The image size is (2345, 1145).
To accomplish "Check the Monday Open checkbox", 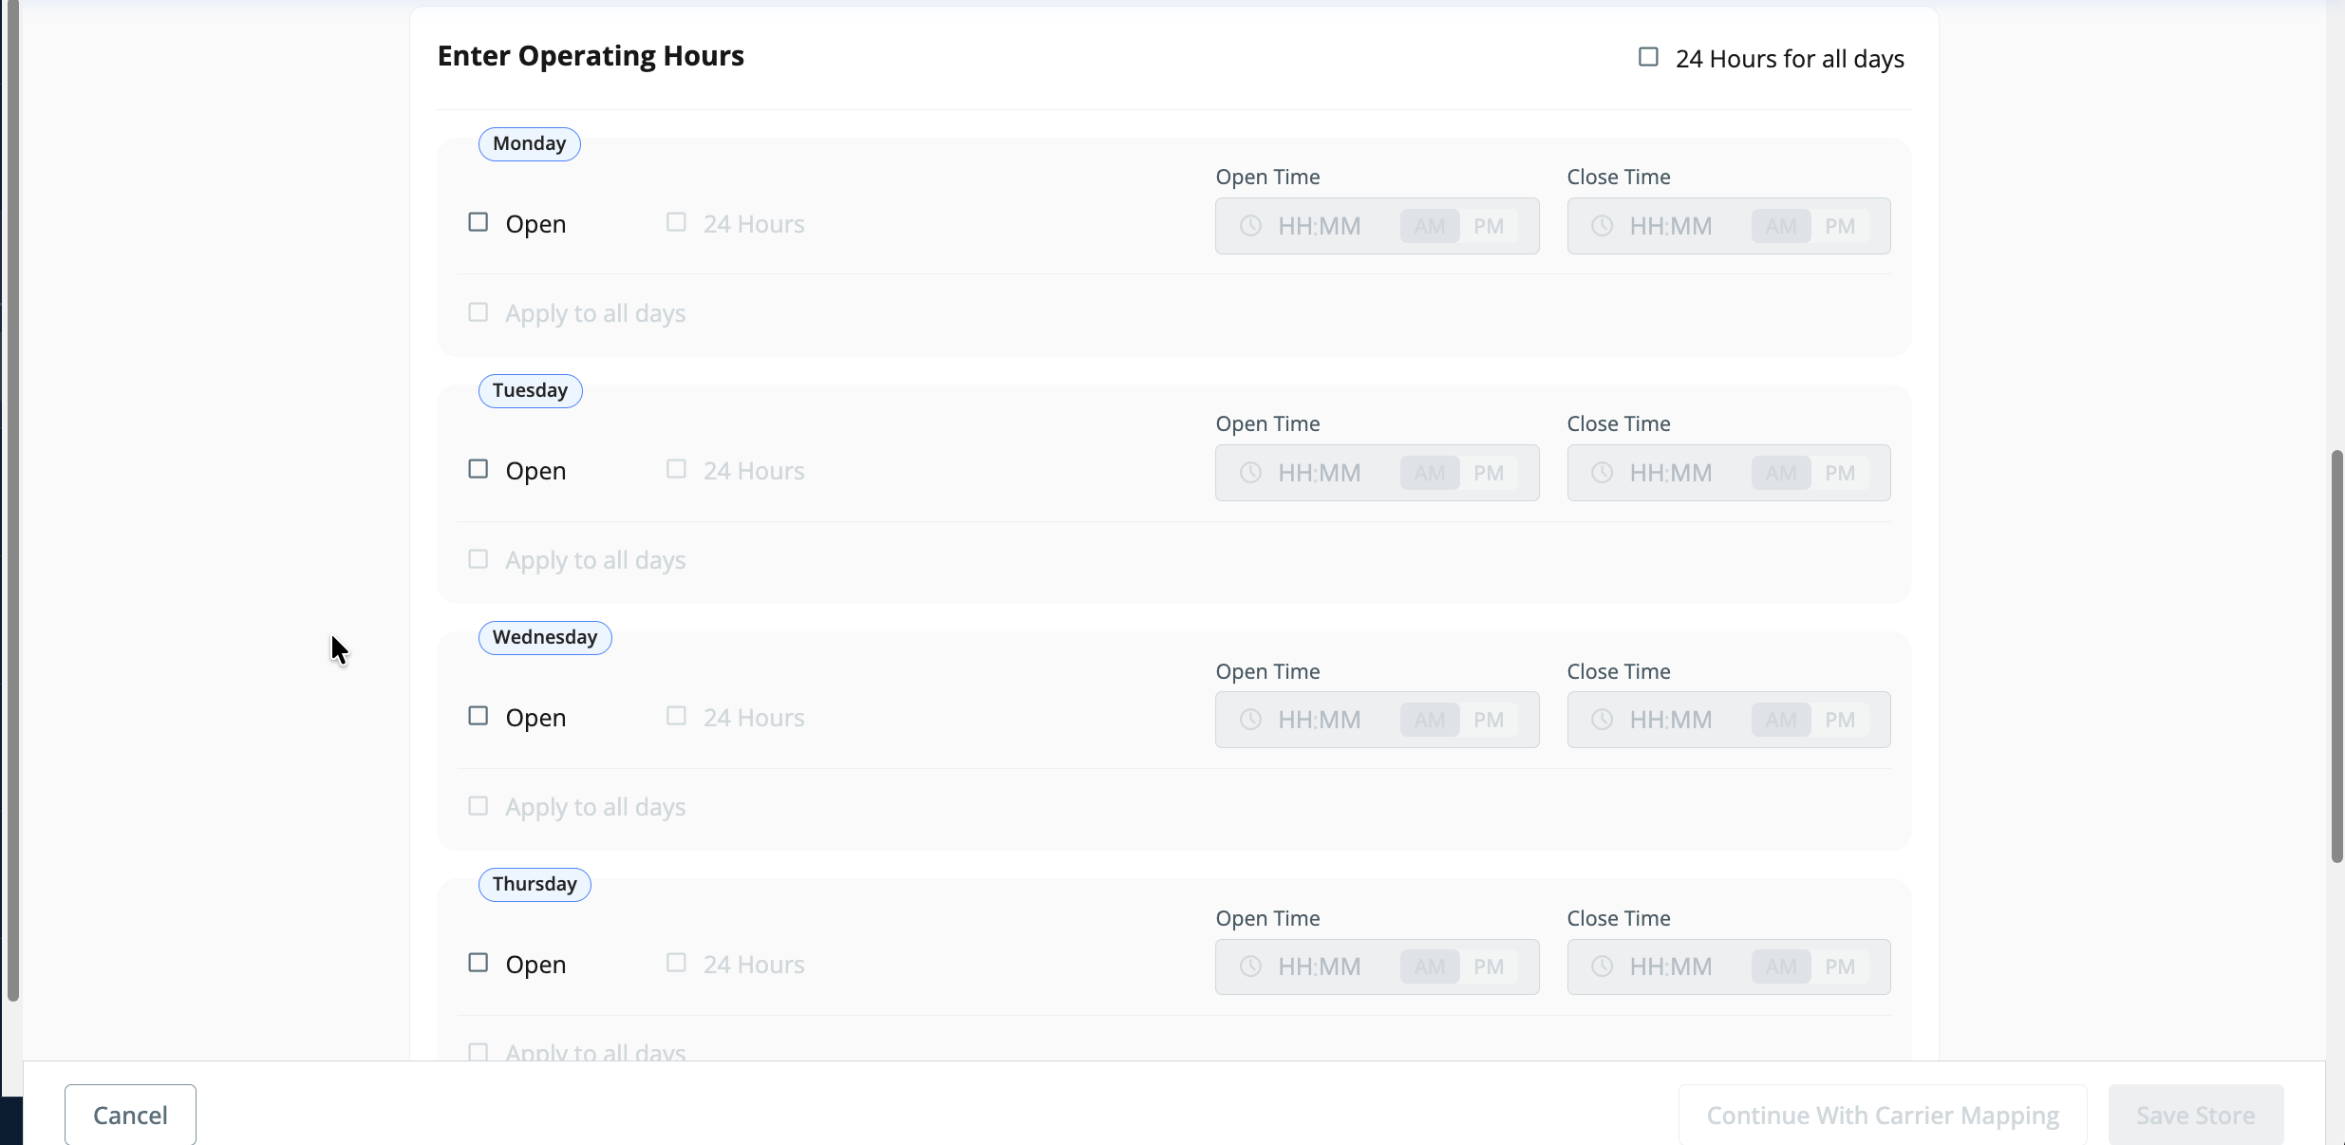I will (478, 222).
